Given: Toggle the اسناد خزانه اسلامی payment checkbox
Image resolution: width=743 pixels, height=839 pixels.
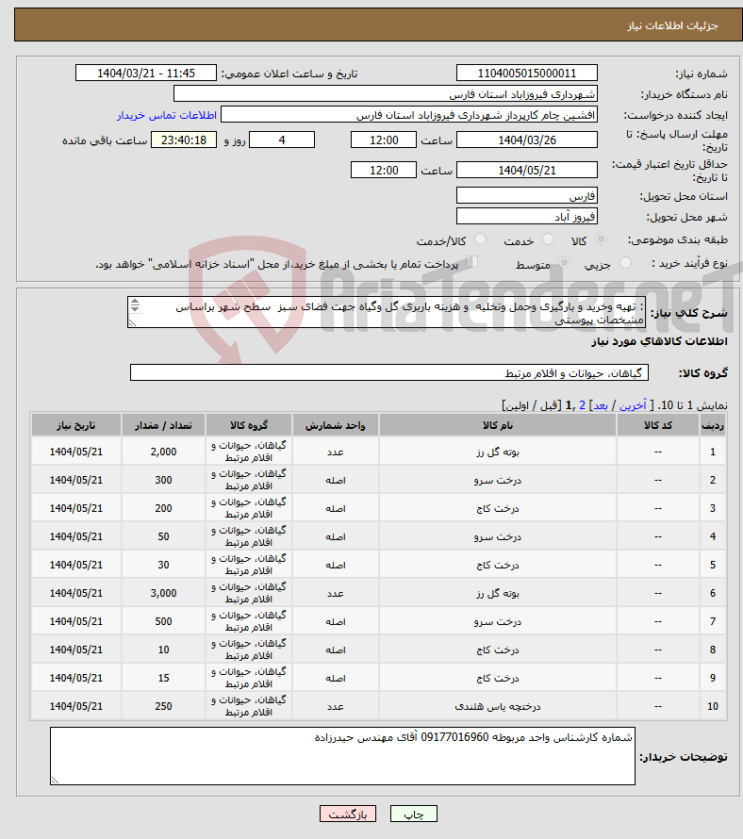Looking at the screenshot, I should click(471, 262).
